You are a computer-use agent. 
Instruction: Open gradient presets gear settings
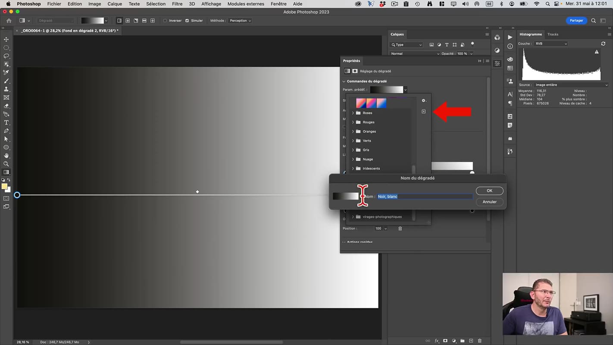coord(424,100)
